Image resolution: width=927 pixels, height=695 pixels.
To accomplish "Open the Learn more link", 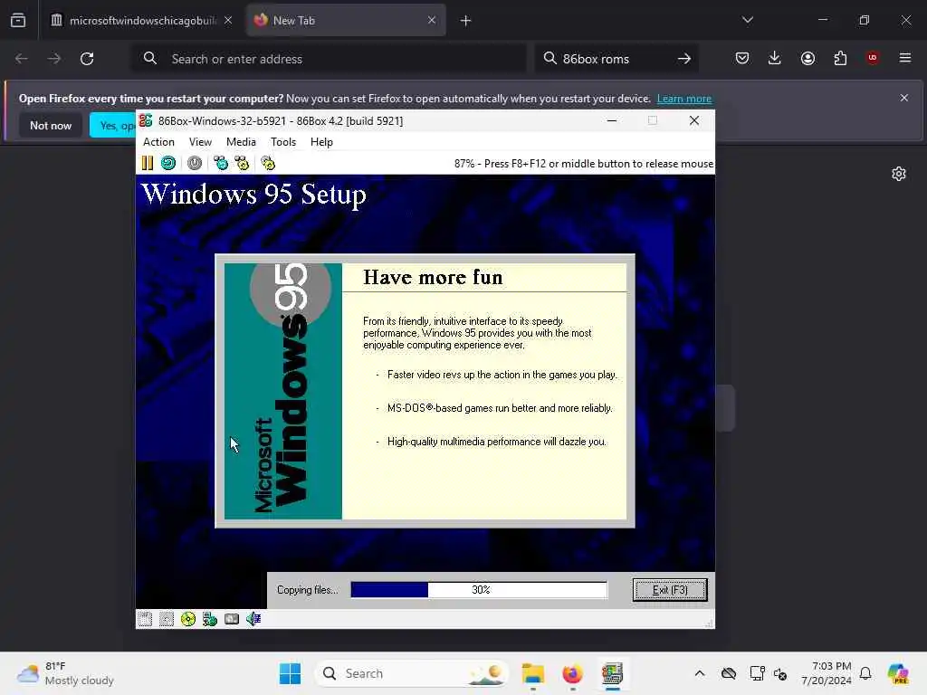I will (684, 99).
